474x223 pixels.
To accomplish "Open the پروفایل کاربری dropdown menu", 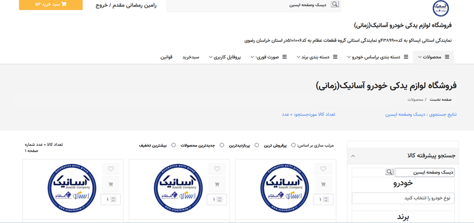I will tap(224, 57).
